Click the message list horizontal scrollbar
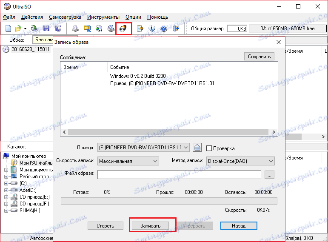The height and width of the screenshot is (242, 328). (168, 132)
